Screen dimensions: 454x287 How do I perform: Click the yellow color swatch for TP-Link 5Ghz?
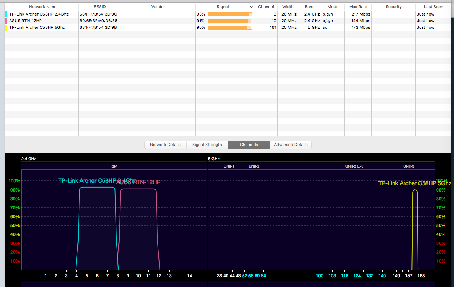click(x=6, y=27)
